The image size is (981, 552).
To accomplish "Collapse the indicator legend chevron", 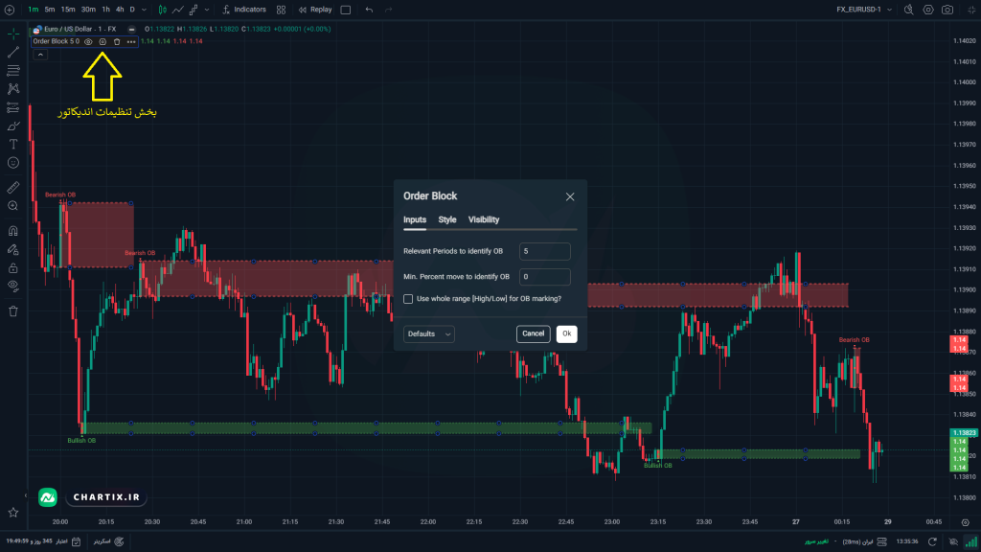I will pyautogui.click(x=40, y=55).
